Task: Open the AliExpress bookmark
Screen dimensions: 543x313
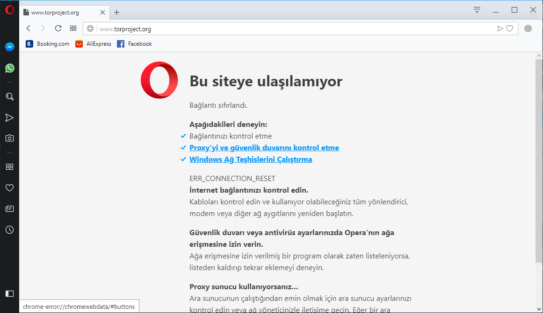Action: click(94, 44)
